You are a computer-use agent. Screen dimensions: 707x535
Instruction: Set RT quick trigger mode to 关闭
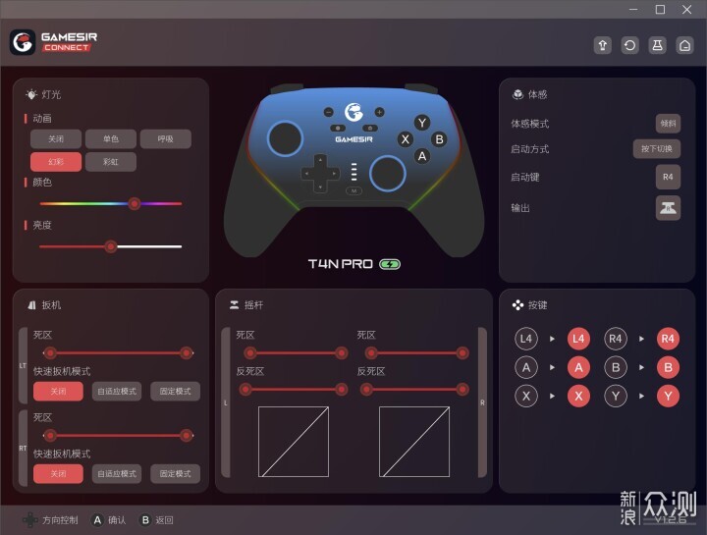[58, 474]
